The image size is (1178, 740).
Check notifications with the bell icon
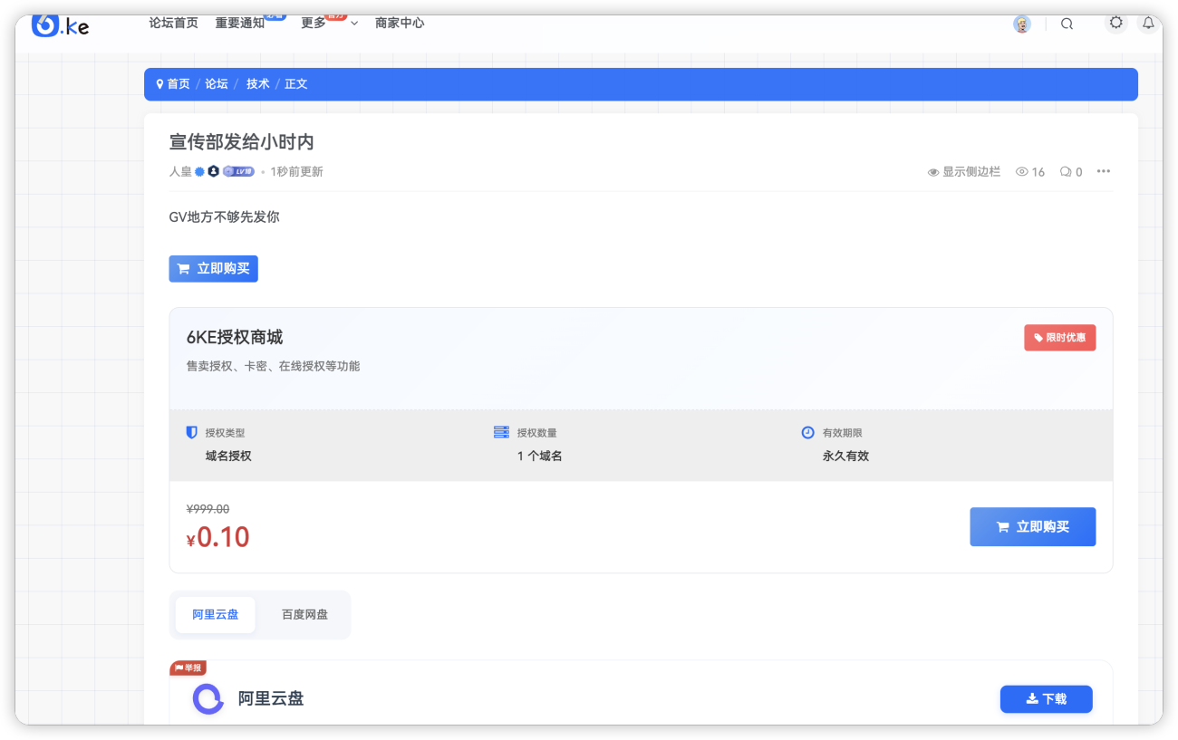pos(1149,23)
